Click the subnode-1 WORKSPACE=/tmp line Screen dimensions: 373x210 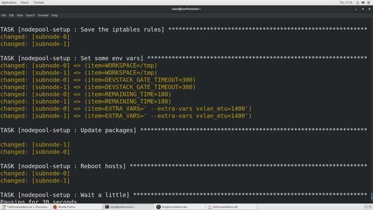point(79,72)
